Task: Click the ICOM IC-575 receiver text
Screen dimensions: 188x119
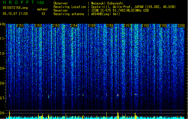Action: [x=120, y=10]
